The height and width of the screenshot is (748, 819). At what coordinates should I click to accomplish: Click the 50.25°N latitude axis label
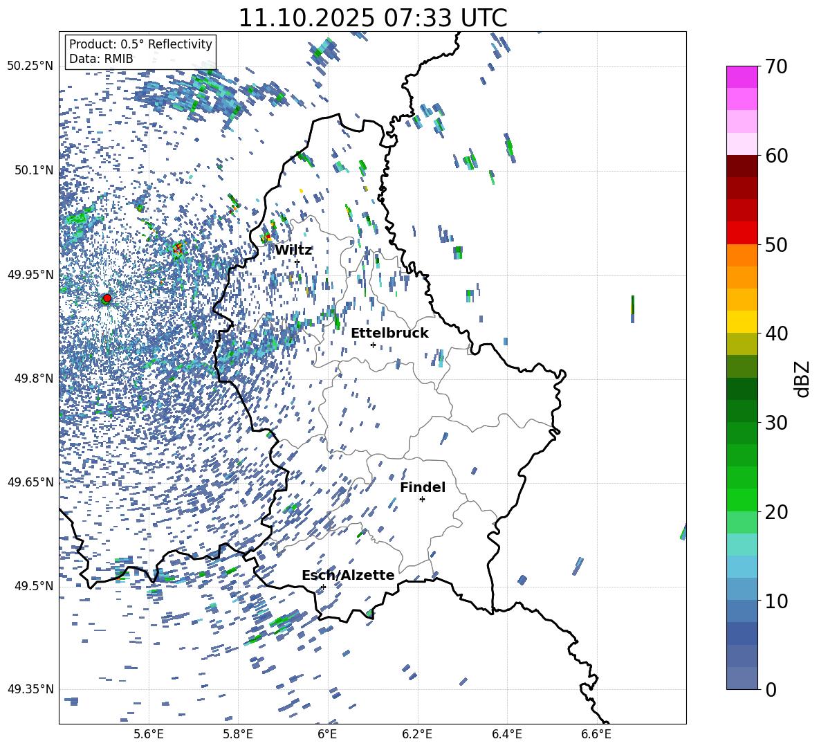30,66
